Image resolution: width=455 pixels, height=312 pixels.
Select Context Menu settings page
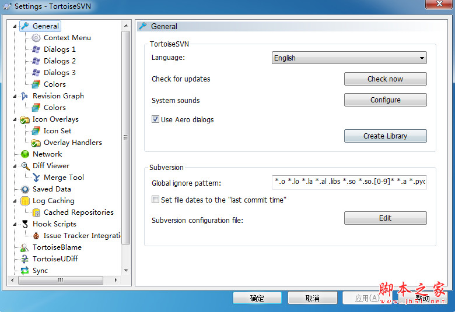point(67,38)
